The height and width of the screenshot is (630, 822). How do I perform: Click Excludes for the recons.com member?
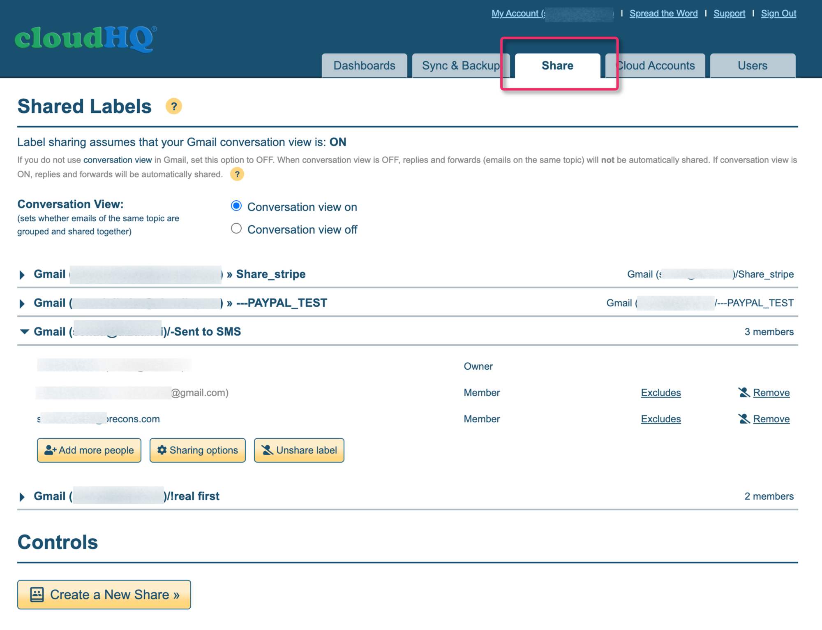[x=661, y=419]
